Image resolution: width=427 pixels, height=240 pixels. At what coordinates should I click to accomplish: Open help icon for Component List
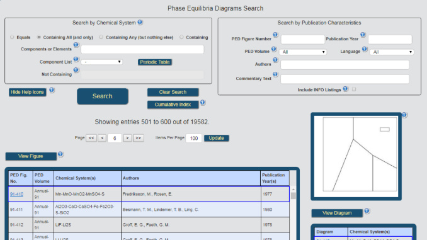[76, 59]
